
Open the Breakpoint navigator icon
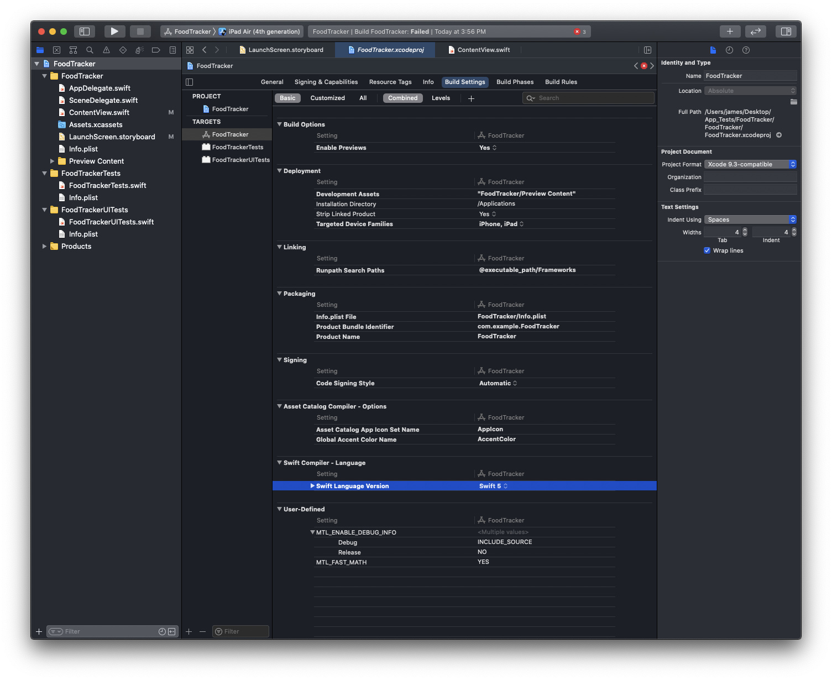pyautogui.click(x=156, y=50)
